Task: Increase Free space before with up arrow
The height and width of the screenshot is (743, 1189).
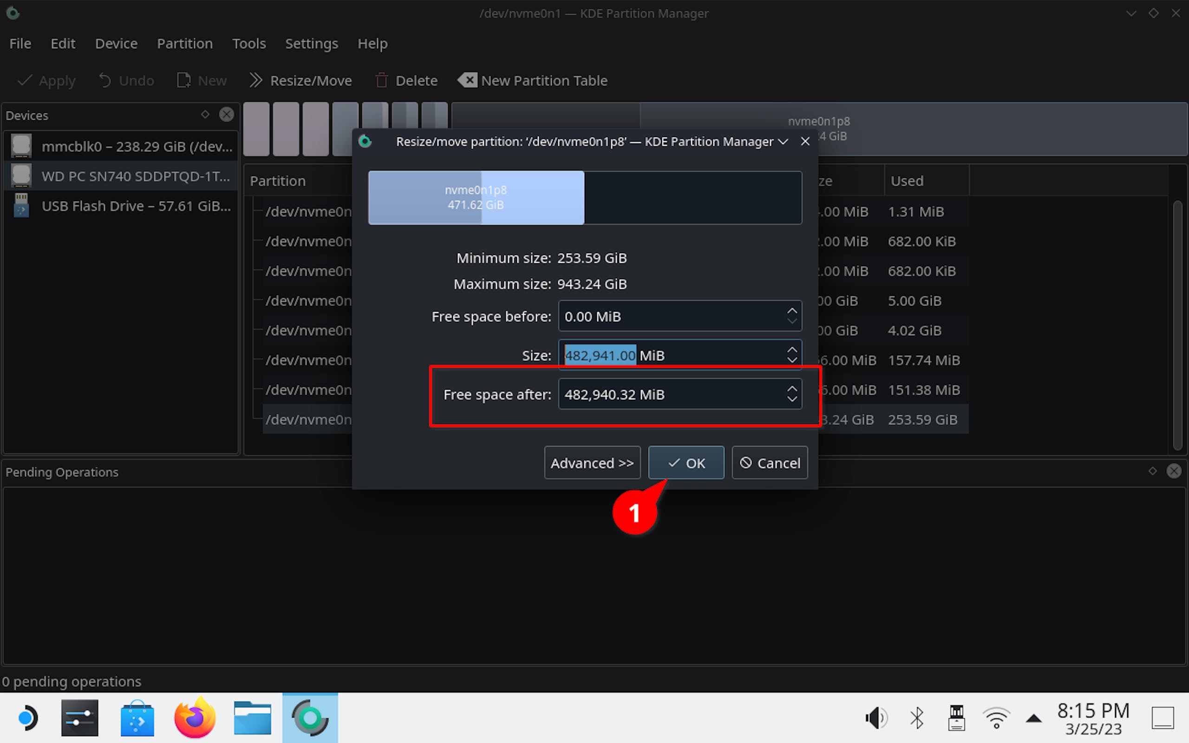Action: (792, 310)
